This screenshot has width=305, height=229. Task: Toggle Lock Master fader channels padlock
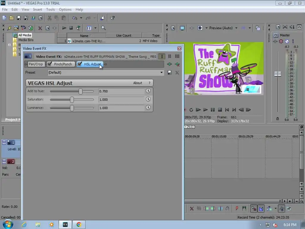coord(278,119)
